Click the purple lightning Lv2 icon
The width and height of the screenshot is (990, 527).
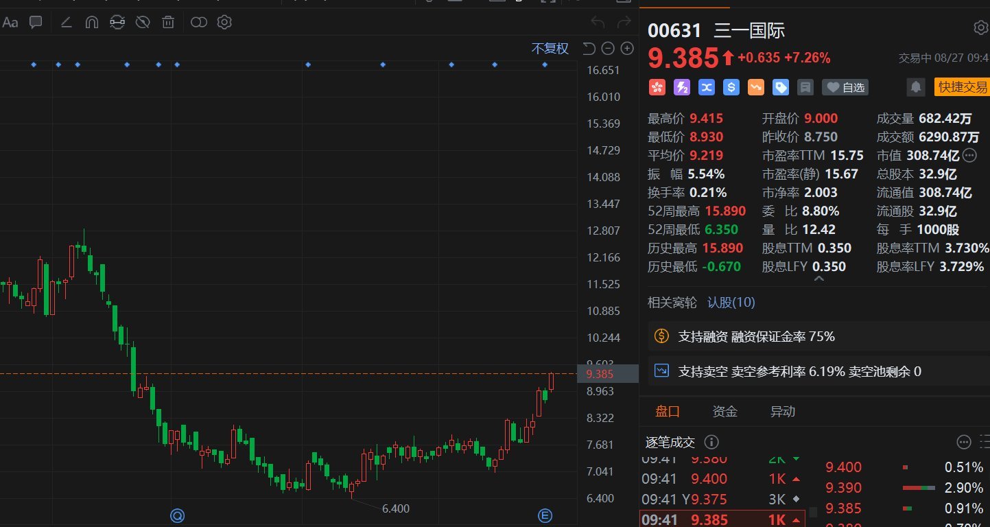click(682, 87)
